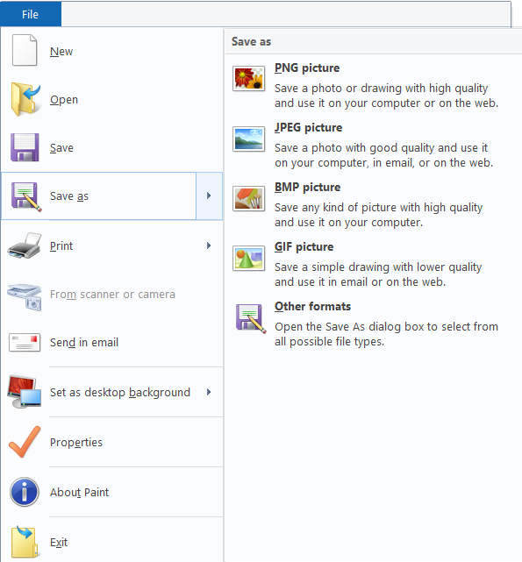Click the Exit folder icon
522x562 pixels.
25,542
